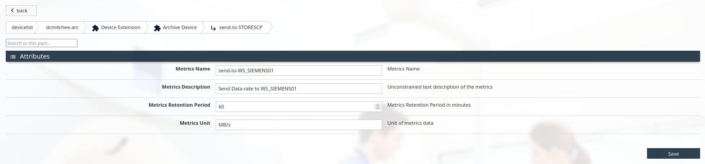Focus the Search in this part field
Image resolution: width=705 pixels, height=164 pixels.
pyautogui.click(x=42, y=43)
